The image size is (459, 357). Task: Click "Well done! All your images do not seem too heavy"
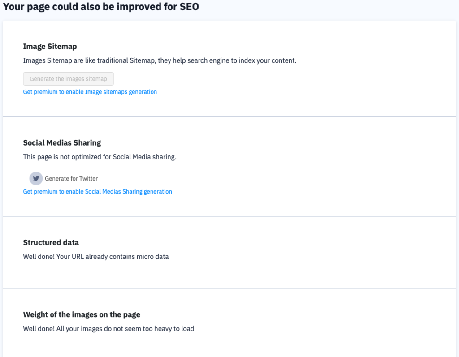click(x=108, y=328)
